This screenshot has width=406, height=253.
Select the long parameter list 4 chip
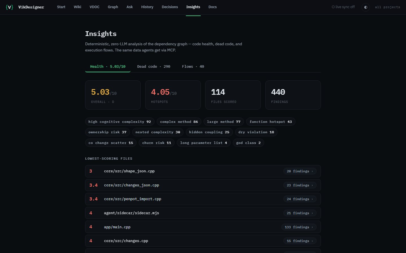click(204, 143)
